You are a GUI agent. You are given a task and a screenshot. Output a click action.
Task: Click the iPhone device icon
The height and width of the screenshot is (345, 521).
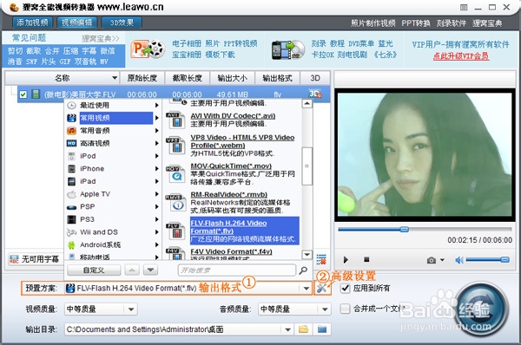[x=71, y=168]
